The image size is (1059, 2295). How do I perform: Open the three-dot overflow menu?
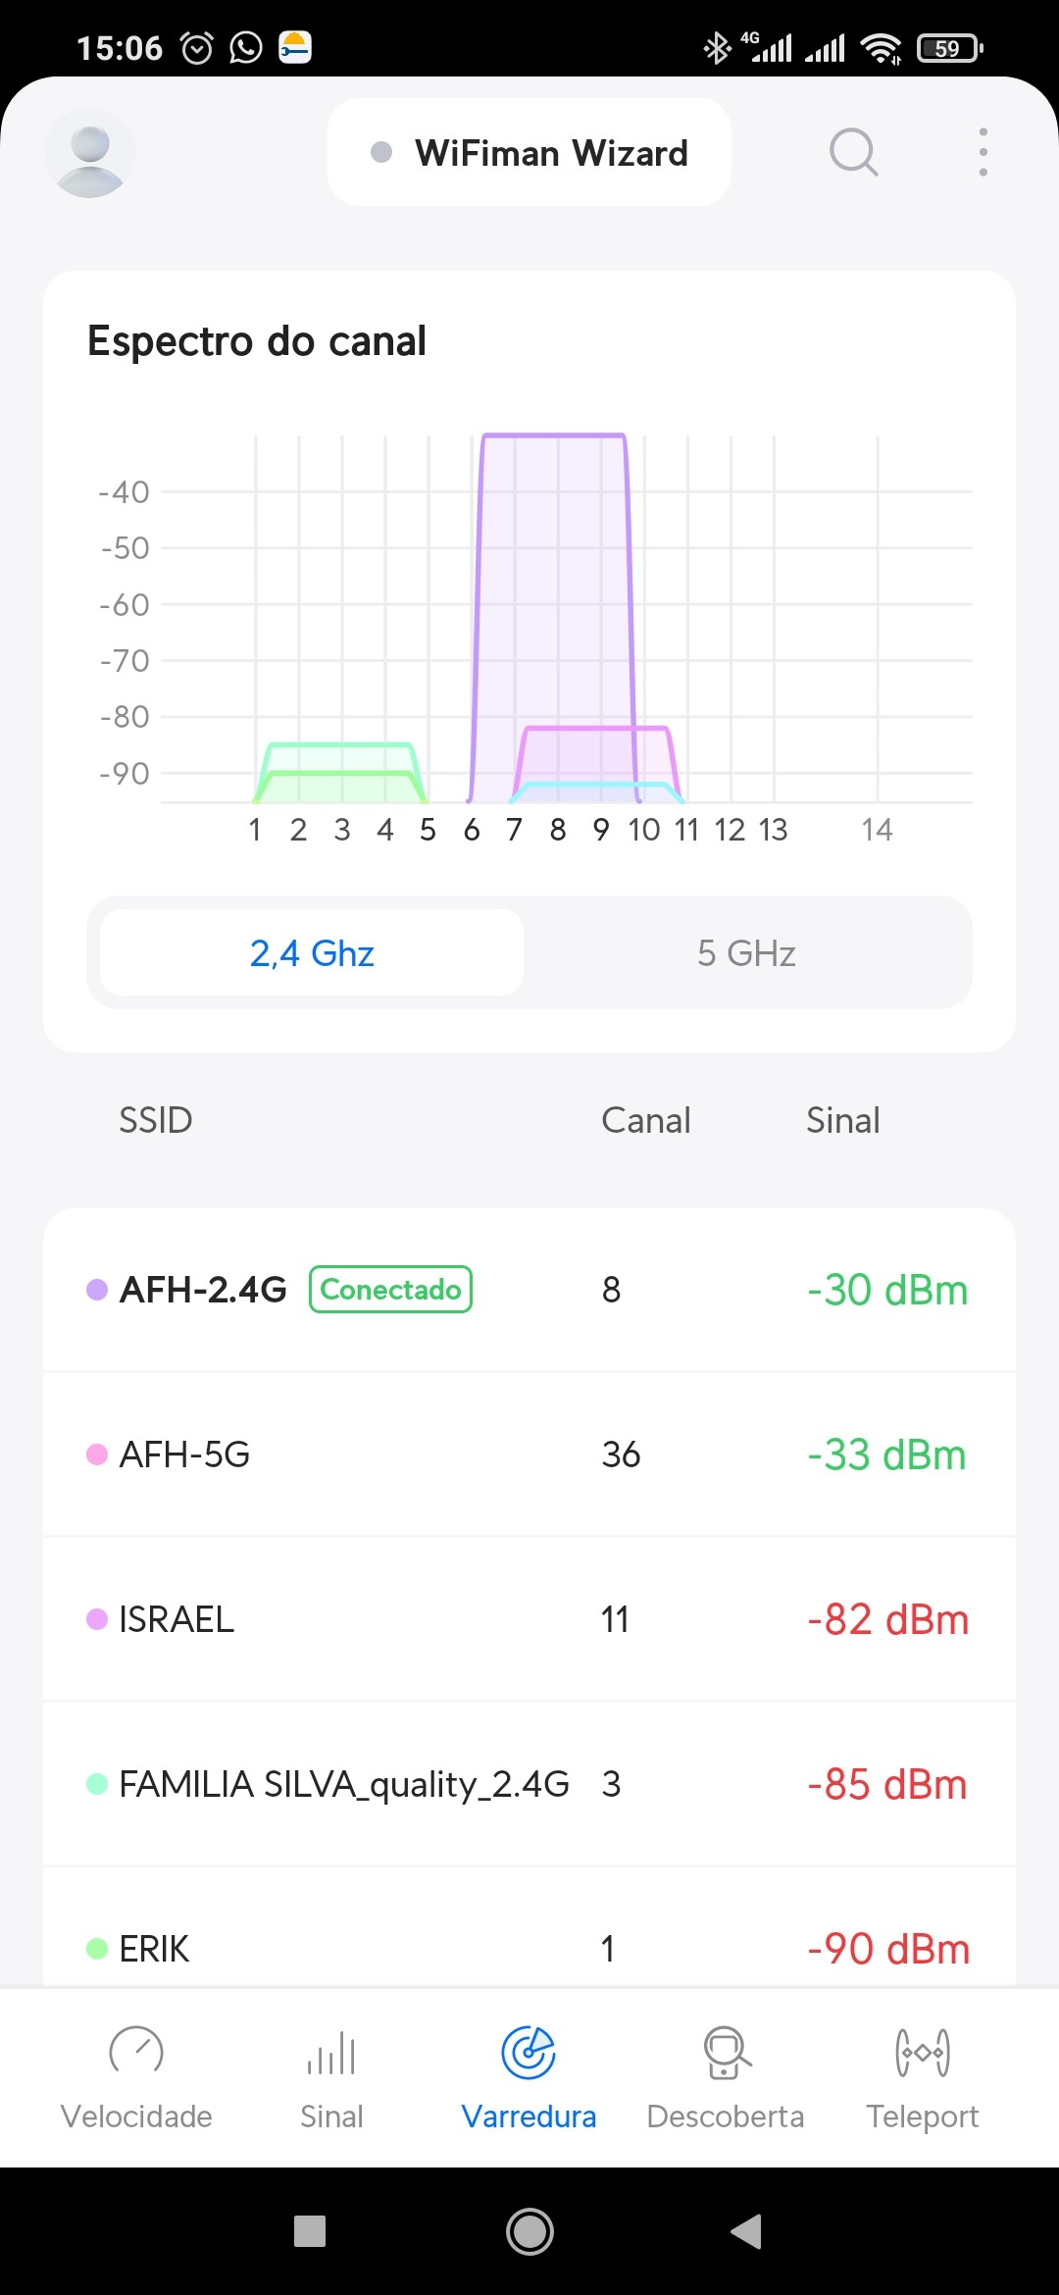tap(983, 152)
